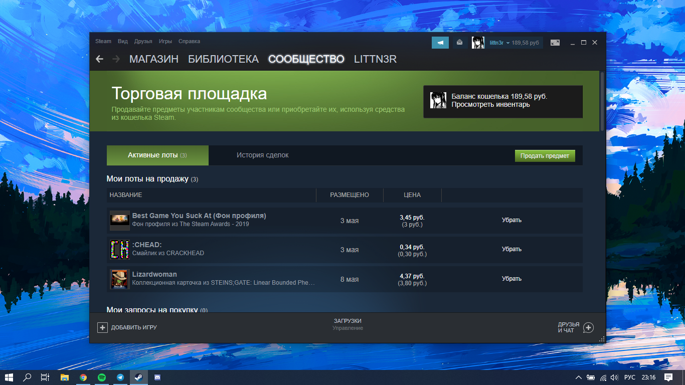Click the page vertical scrollbar
The width and height of the screenshot is (685, 385).
tap(602, 102)
